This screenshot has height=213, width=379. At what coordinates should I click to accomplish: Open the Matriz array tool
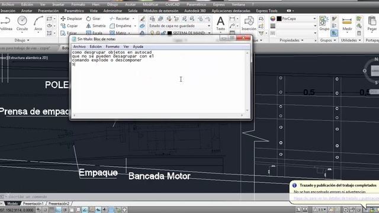click(x=118, y=33)
